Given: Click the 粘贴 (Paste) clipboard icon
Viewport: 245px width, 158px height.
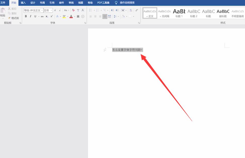Looking at the screenshot, I should (3, 10).
